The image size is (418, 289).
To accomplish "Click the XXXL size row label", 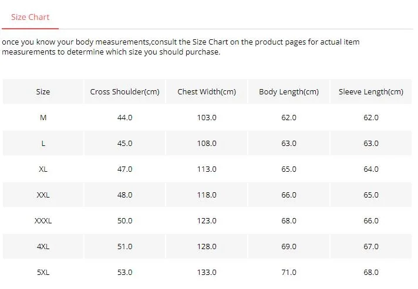I will pos(43,220).
